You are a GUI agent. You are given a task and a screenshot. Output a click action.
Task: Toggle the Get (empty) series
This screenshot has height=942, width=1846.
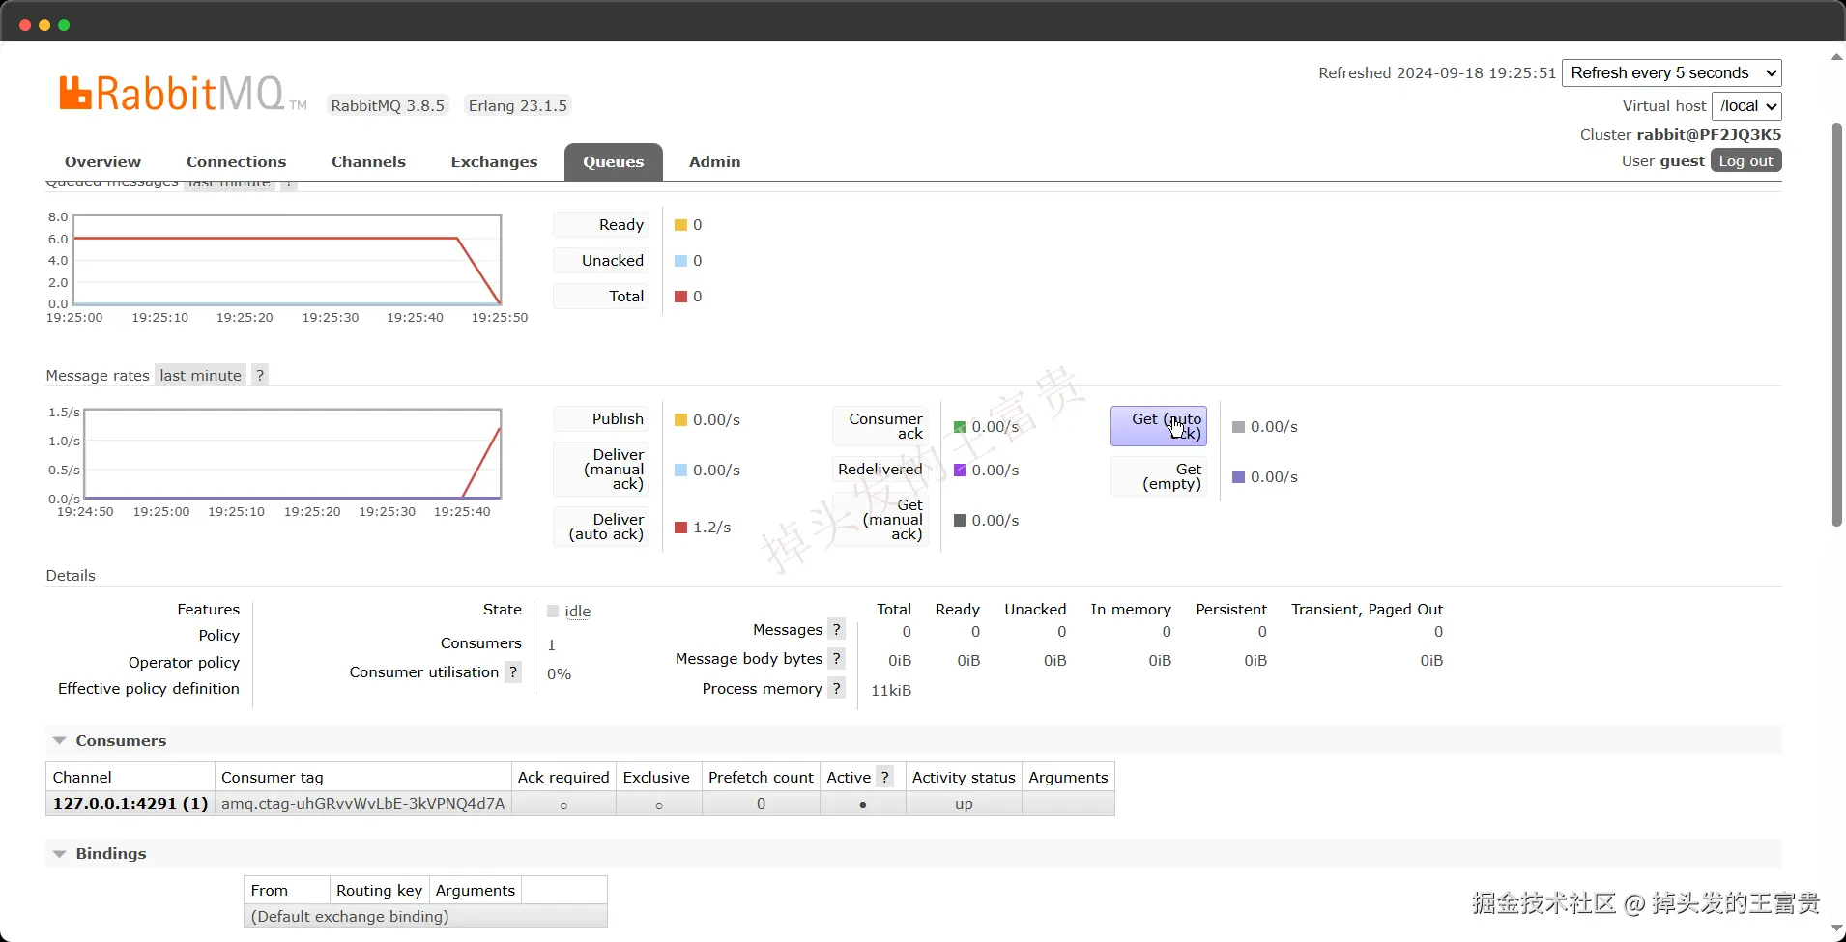point(1159,476)
